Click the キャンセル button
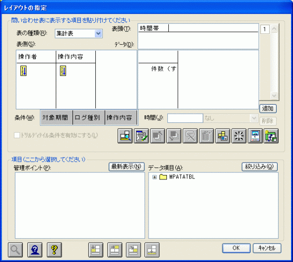 click(x=267, y=248)
